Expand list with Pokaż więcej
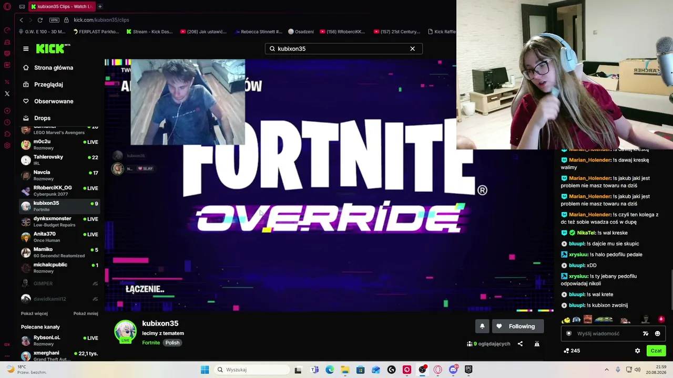 (34, 313)
